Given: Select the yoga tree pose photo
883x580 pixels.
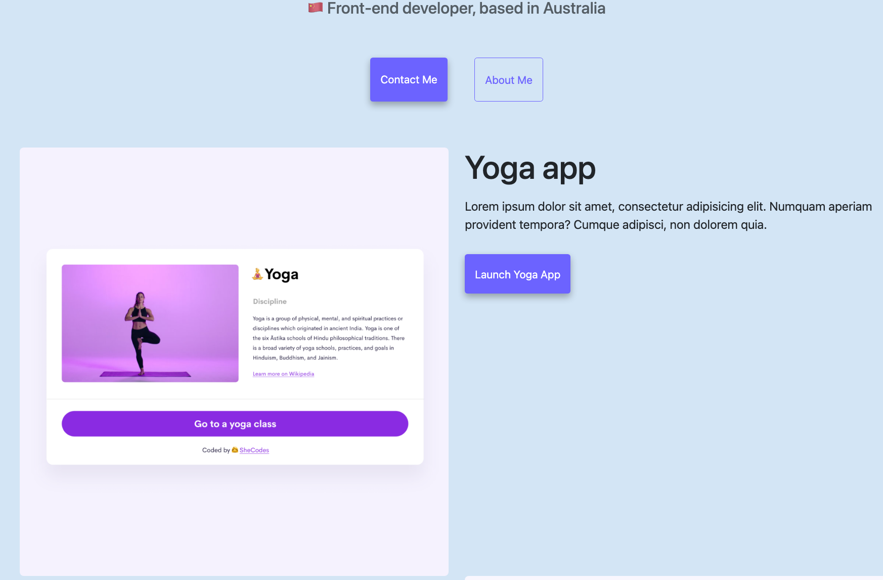Looking at the screenshot, I should (x=150, y=323).
